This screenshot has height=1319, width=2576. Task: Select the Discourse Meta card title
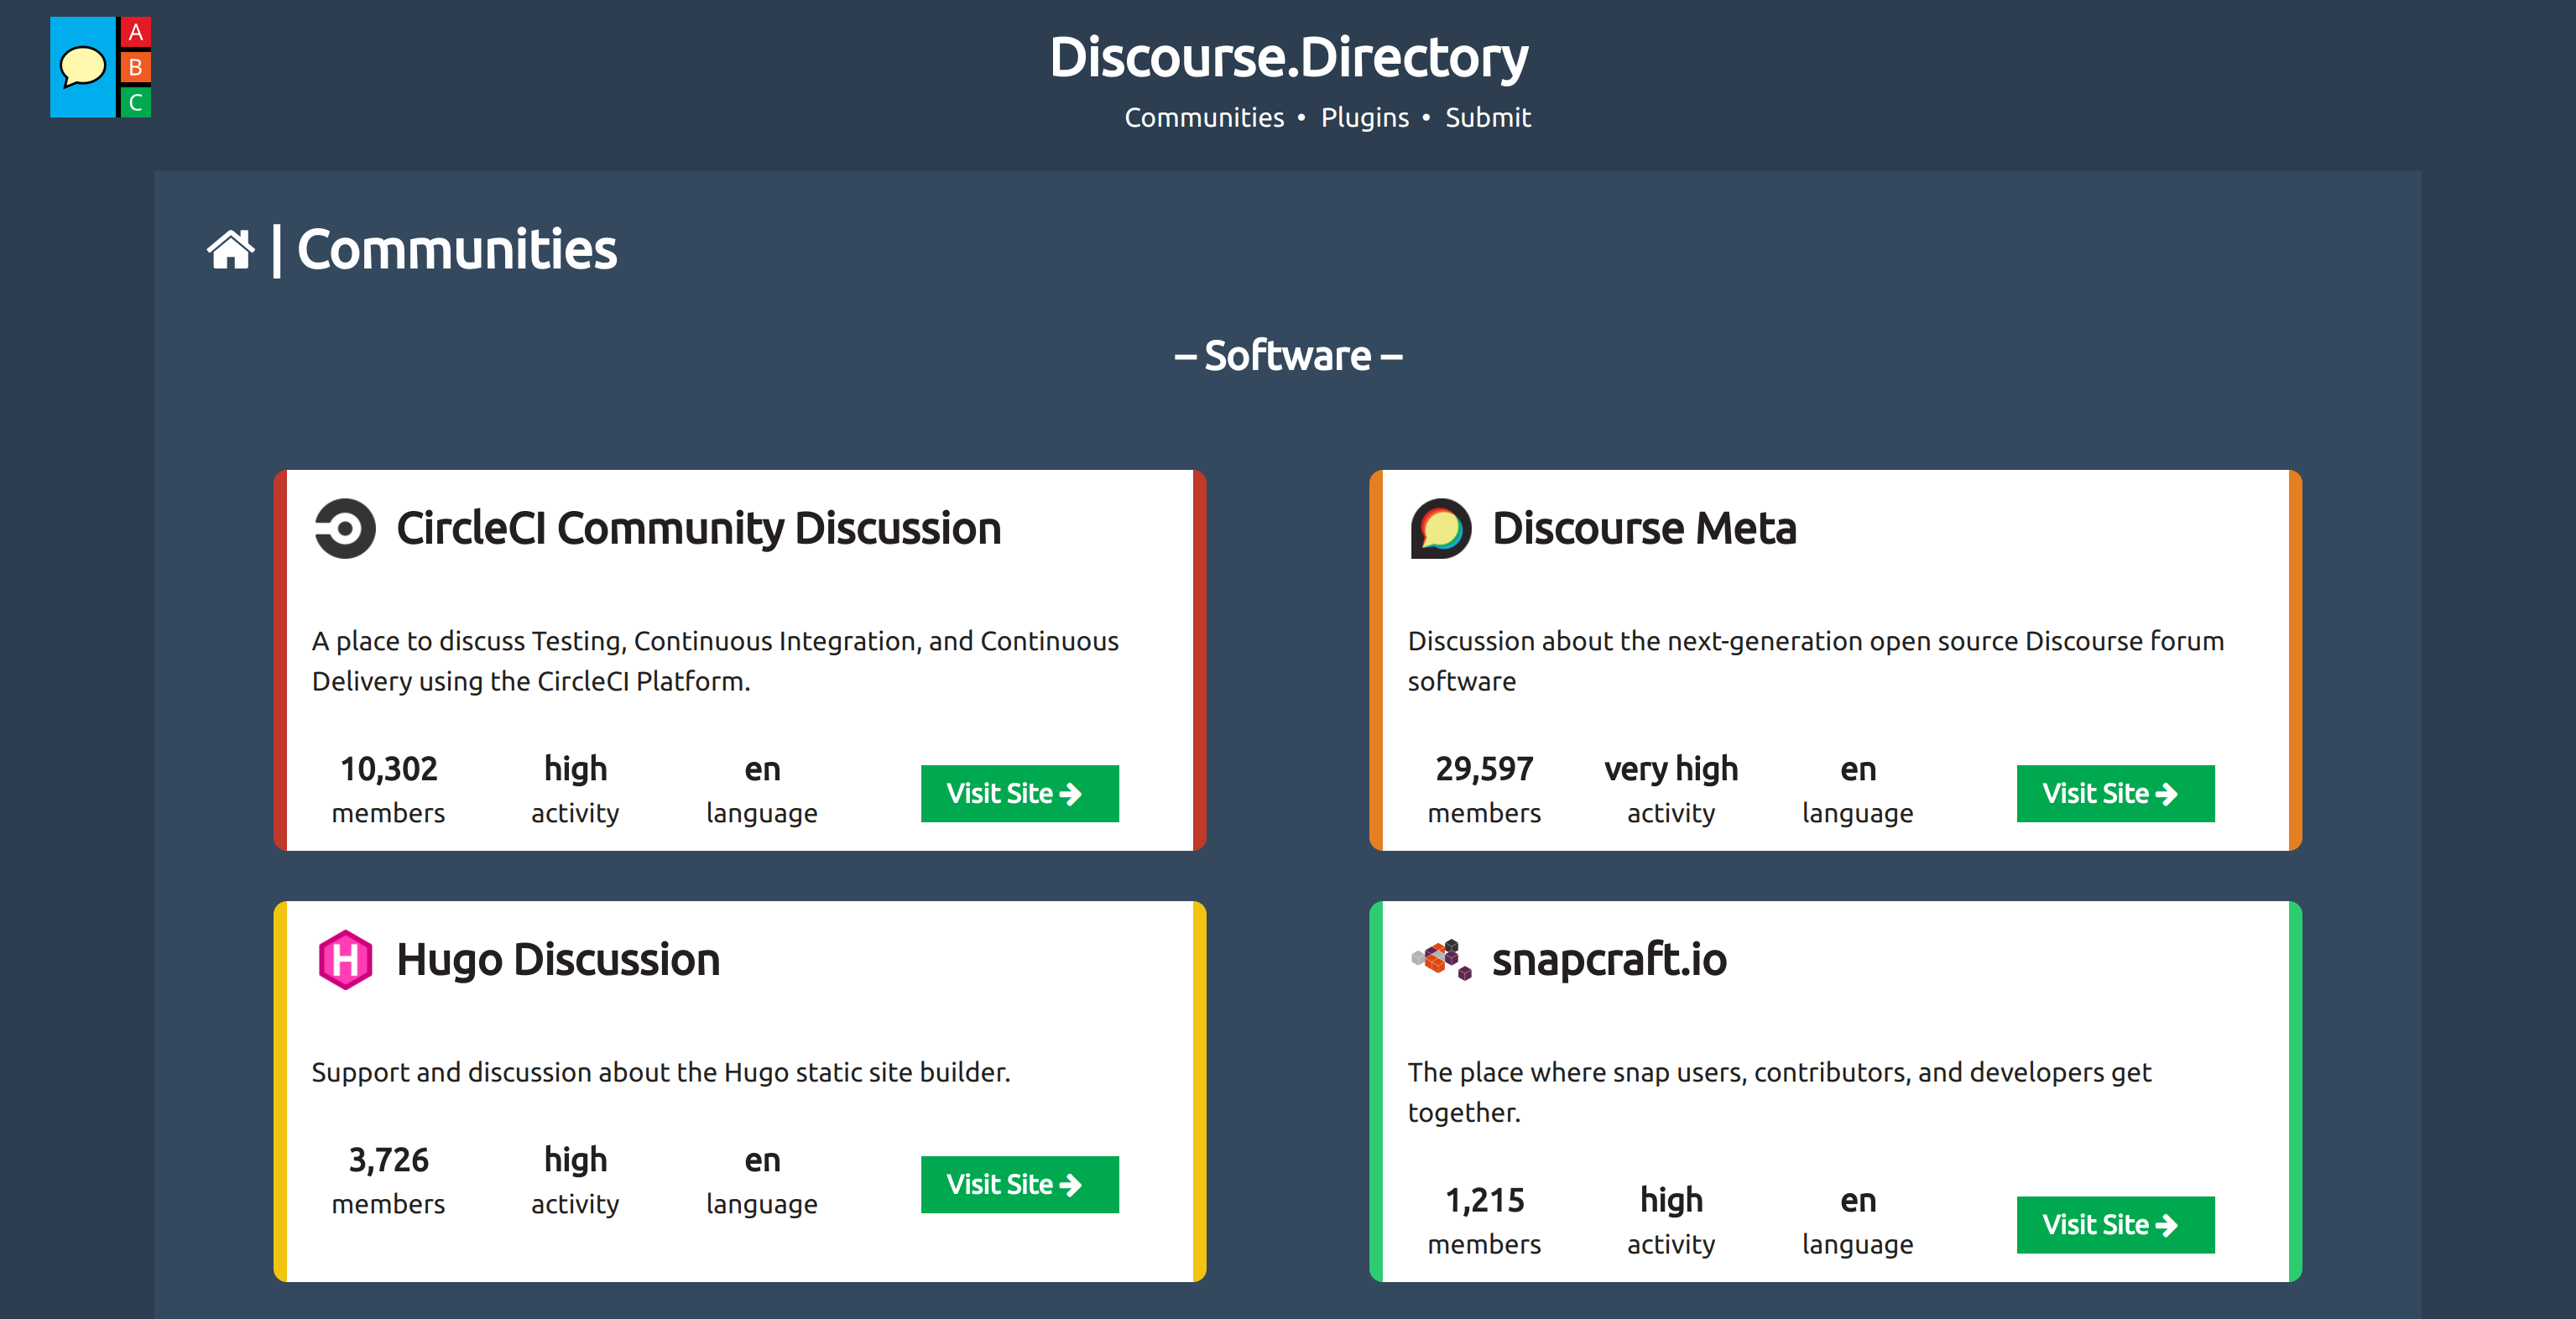click(x=1644, y=529)
